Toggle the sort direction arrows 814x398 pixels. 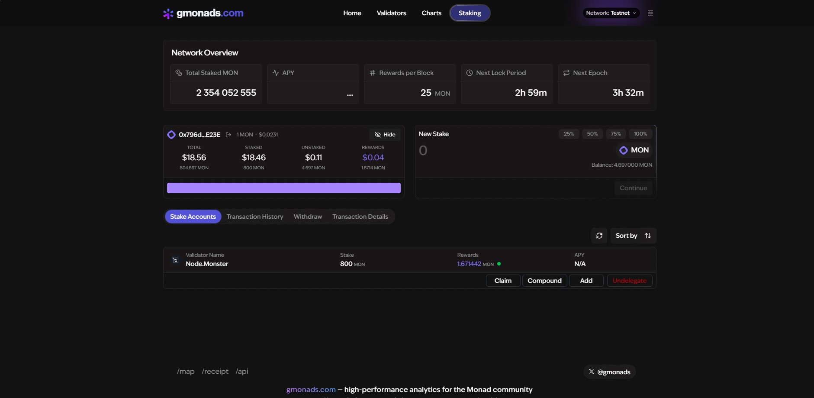tap(647, 235)
